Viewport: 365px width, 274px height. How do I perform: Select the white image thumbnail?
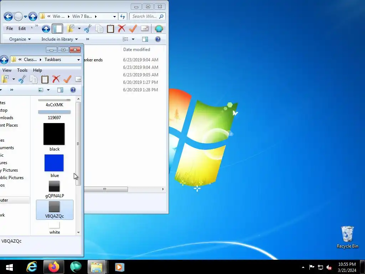click(54, 225)
